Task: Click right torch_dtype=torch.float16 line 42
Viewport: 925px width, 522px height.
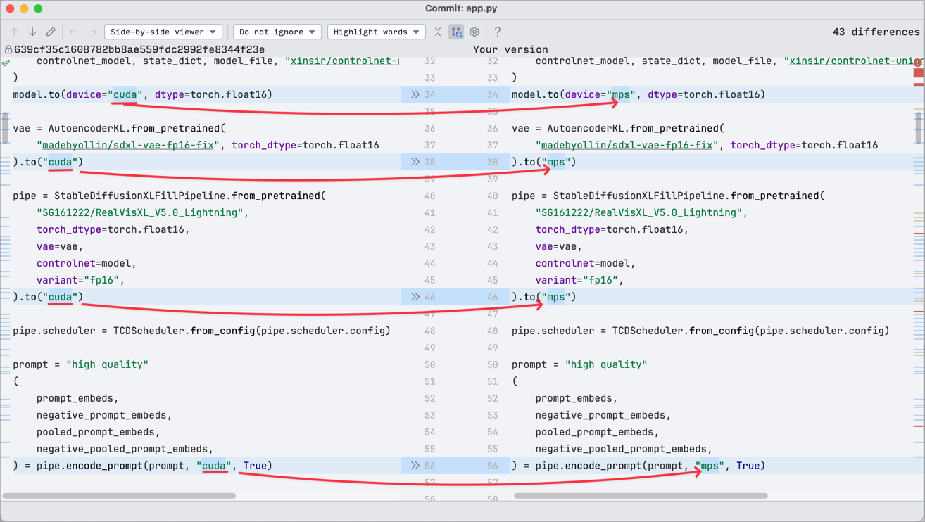Action: click(x=612, y=229)
